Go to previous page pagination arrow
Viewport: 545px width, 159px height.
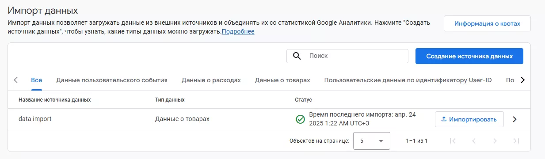coord(473,141)
